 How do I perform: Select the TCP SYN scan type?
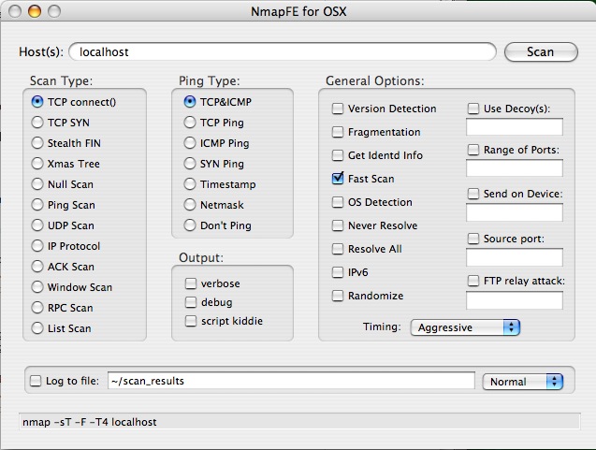coord(38,123)
